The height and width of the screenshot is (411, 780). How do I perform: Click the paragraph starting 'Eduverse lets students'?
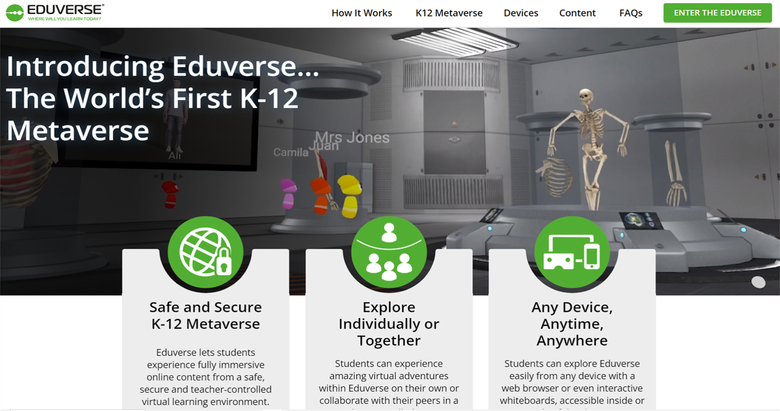206,377
